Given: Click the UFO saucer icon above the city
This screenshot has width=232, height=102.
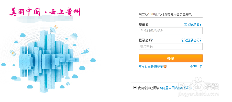Looking at the screenshot, I should click(74, 36).
